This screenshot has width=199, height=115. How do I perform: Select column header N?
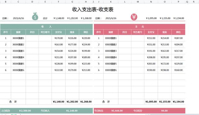(x=151, y=2)
